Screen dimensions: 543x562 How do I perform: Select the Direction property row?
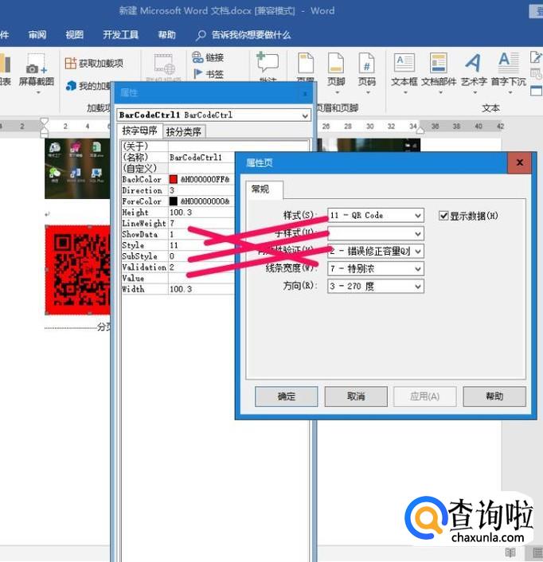click(x=178, y=190)
